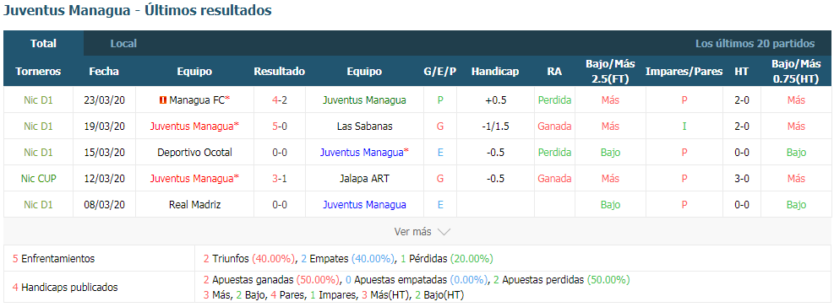Image resolution: width=834 pixels, height=307 pixels.
Task: Expand the Ver más chevron arrow
Action: tap(444, 232)
